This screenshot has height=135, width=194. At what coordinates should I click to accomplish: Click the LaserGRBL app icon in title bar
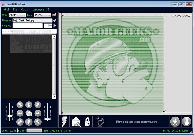3,5
